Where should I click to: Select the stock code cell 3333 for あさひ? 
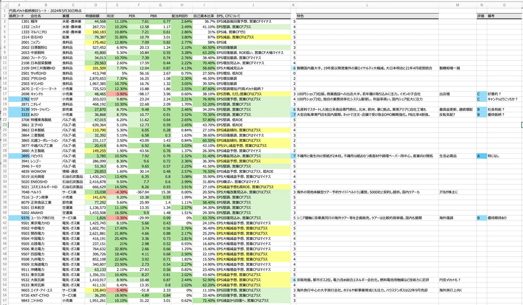[x=19, y=114]
